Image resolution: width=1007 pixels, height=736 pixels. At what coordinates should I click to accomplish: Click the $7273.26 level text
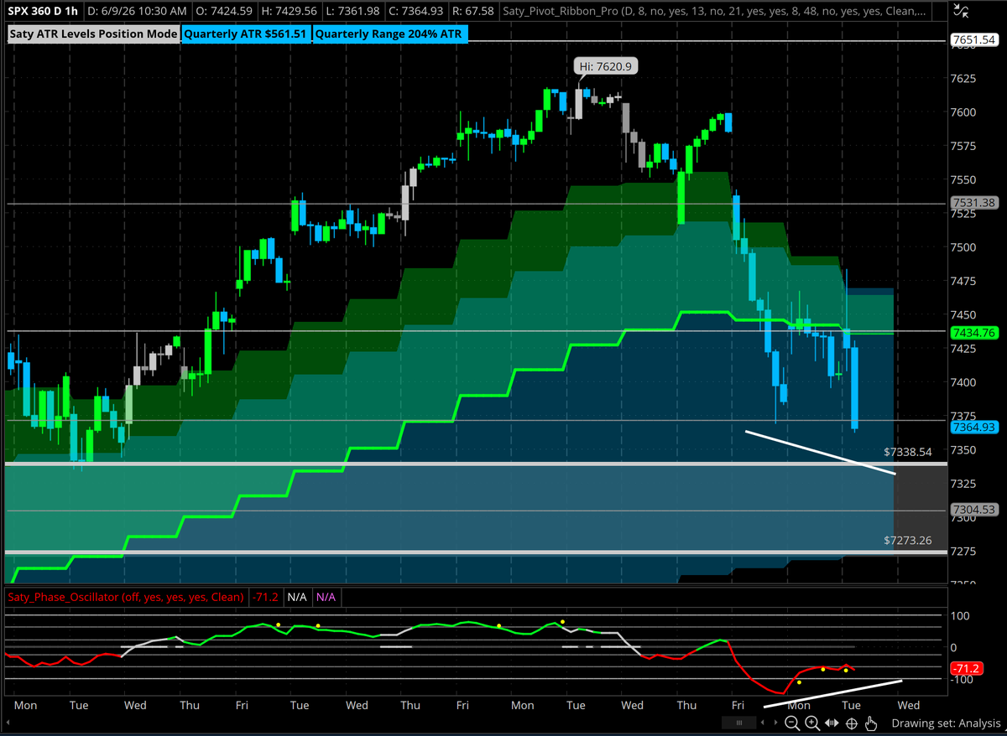pos(908,540)
